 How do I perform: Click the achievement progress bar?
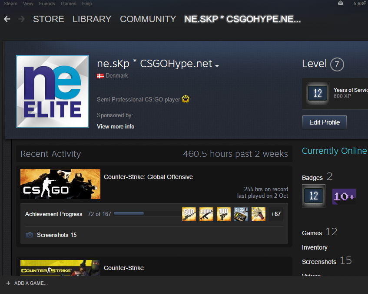[129, 214]
